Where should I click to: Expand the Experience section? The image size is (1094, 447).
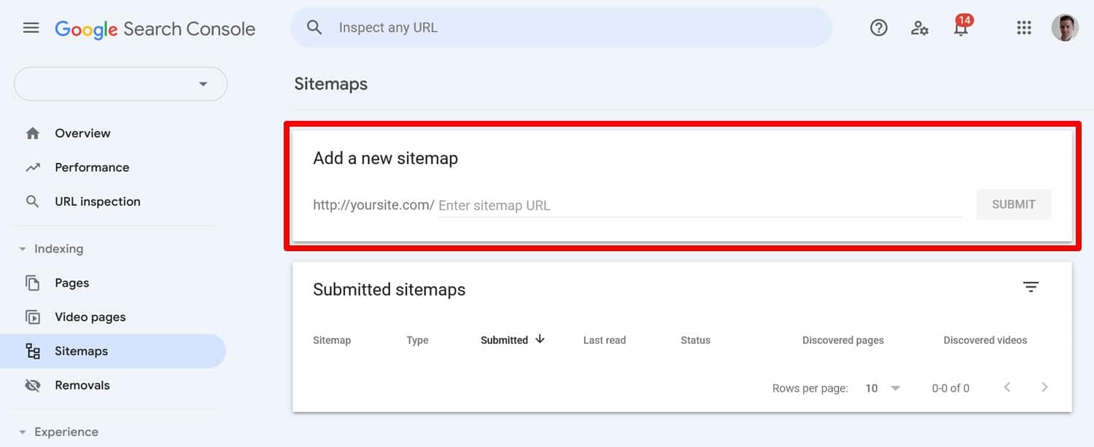coord(21,432)
